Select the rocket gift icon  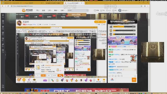(29, 80)
